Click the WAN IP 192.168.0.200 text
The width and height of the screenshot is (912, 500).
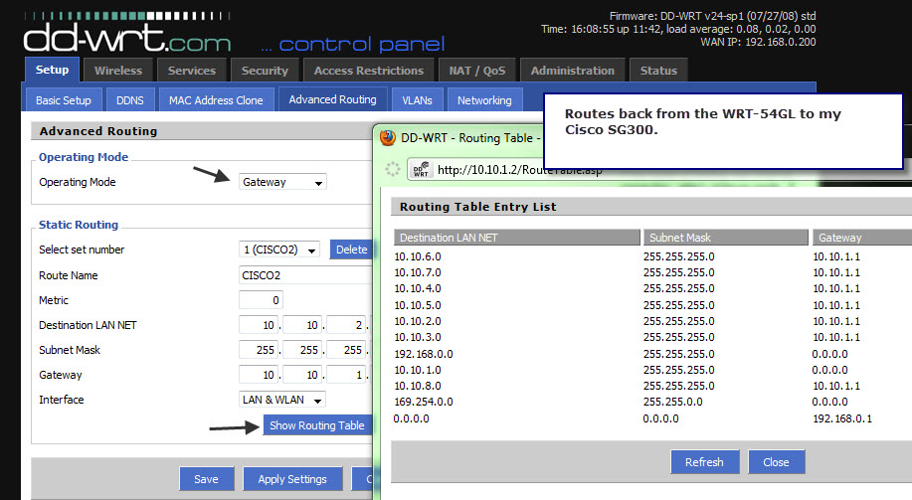758,42
